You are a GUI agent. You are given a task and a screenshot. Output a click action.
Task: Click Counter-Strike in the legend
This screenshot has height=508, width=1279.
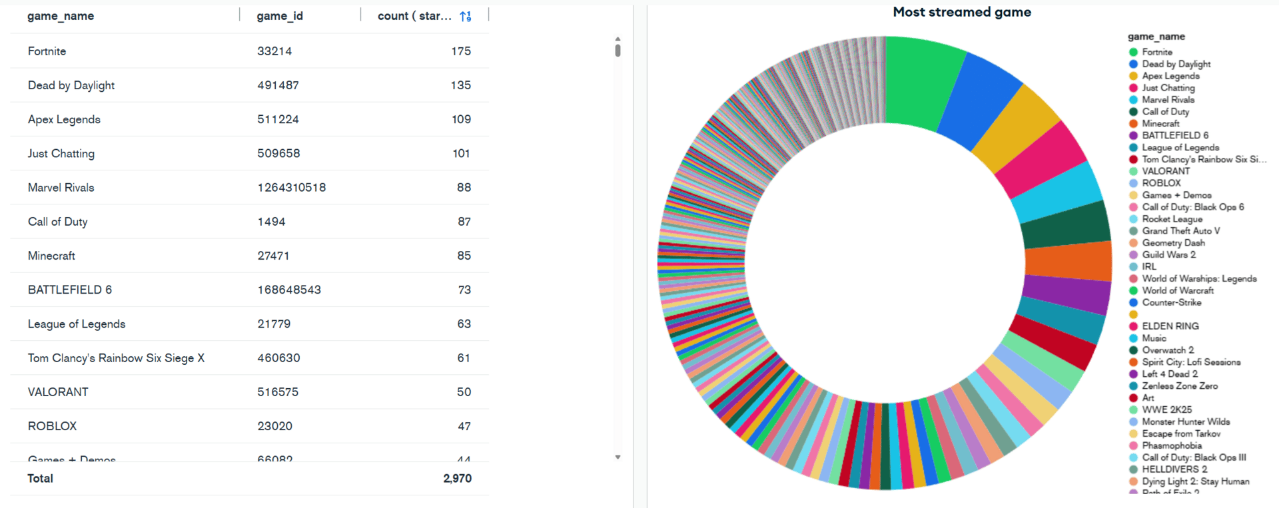click(x=1172, y=302)
